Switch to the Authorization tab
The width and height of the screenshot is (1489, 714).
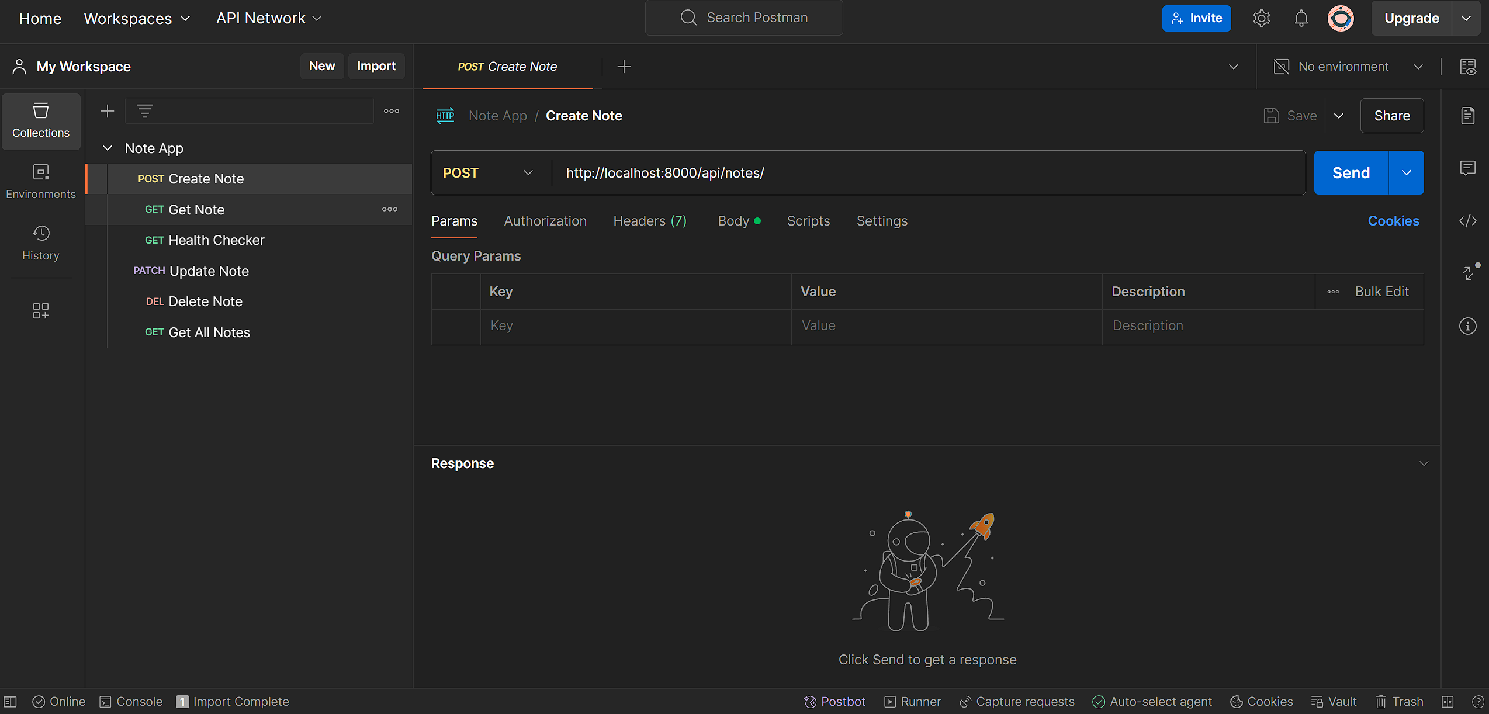pyautogui.click(x=545, y=221)
